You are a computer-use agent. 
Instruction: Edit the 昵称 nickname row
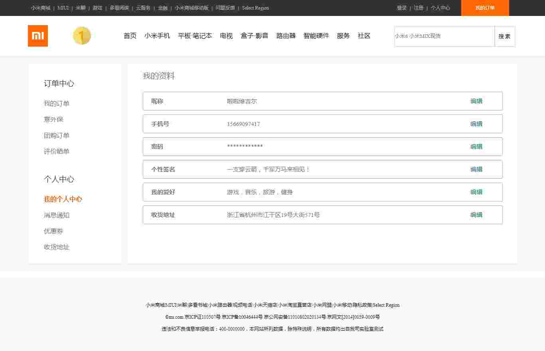[x=476, y=101]
